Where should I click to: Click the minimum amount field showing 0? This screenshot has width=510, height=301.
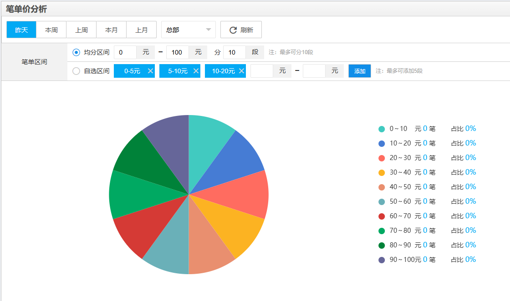[125, 52]
